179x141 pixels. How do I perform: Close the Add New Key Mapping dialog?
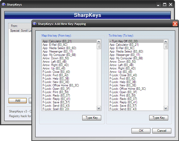(175, 24)
